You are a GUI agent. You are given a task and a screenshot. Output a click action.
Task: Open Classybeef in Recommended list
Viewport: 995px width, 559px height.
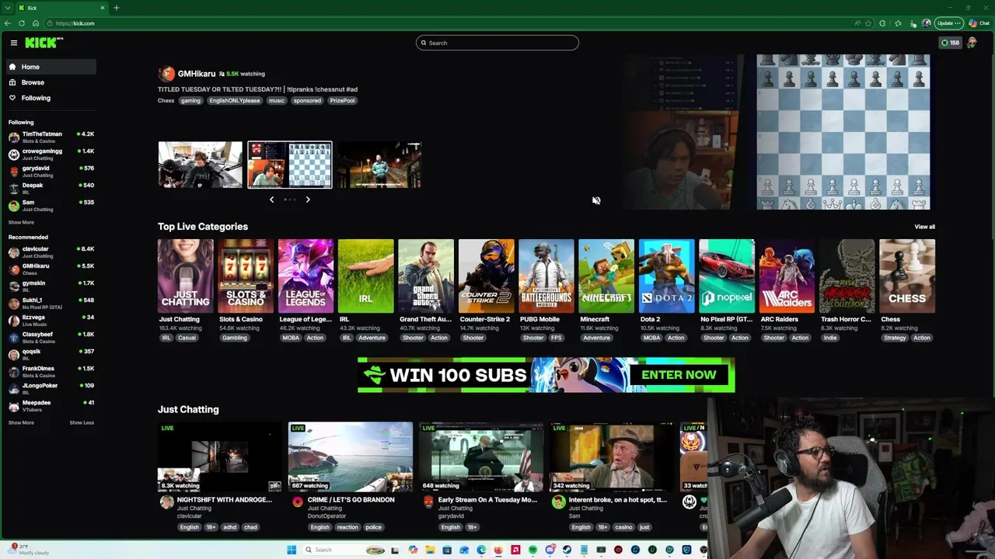click(51, 337)
